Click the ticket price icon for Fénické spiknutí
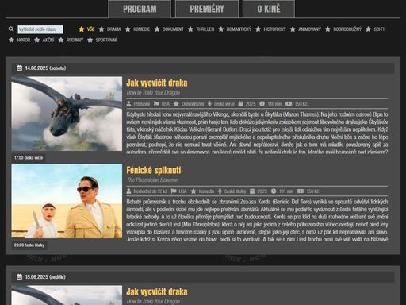The width and height of the screenshot is (406, 305). click(x=301, y=191)
